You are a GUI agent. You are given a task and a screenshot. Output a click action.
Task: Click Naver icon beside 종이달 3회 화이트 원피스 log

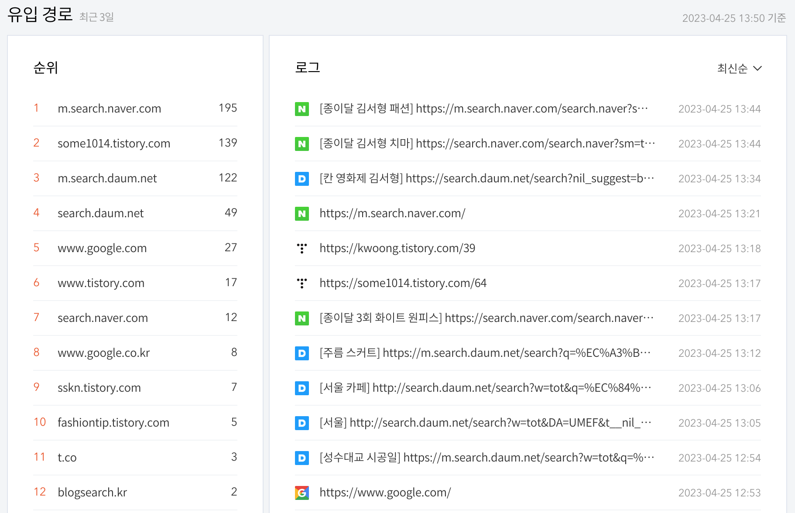click(302, 318)
